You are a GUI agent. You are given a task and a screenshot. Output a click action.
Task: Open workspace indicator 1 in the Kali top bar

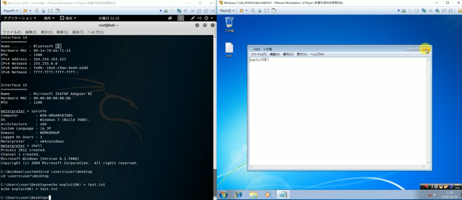[180, 18]
